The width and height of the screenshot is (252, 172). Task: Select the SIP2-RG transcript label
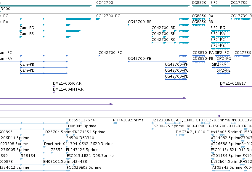(218, 28)
